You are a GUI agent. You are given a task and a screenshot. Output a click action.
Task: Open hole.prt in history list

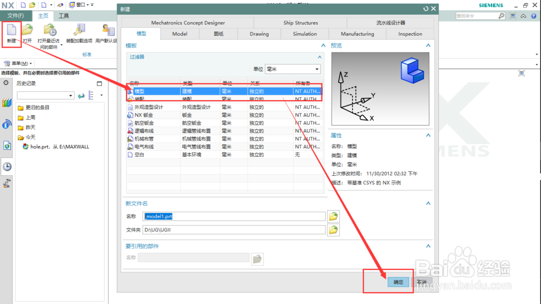(x=56, y=147)
